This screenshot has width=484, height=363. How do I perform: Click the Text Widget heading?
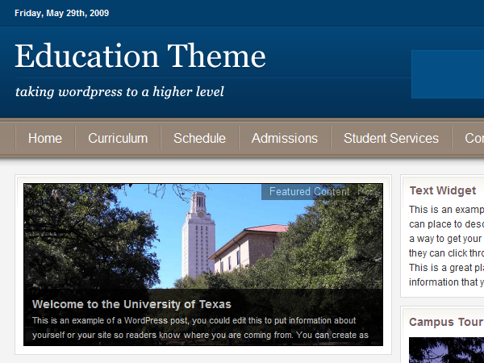(443, 190)
